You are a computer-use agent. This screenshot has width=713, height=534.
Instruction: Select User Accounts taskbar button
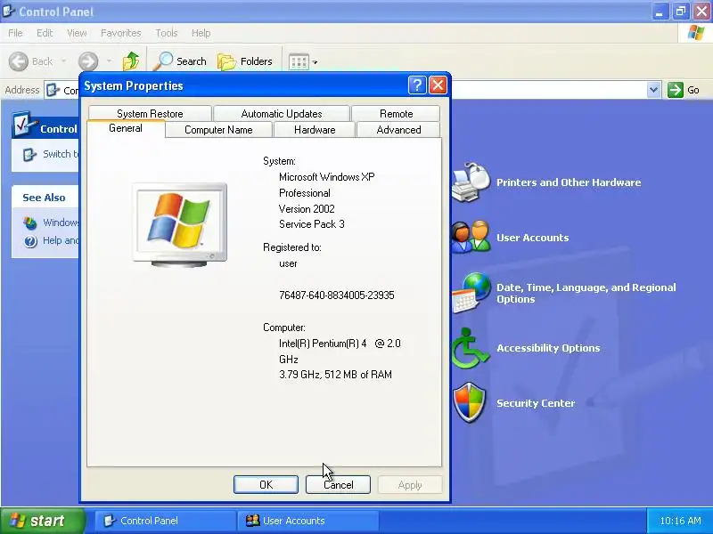[x=307, y=521]
